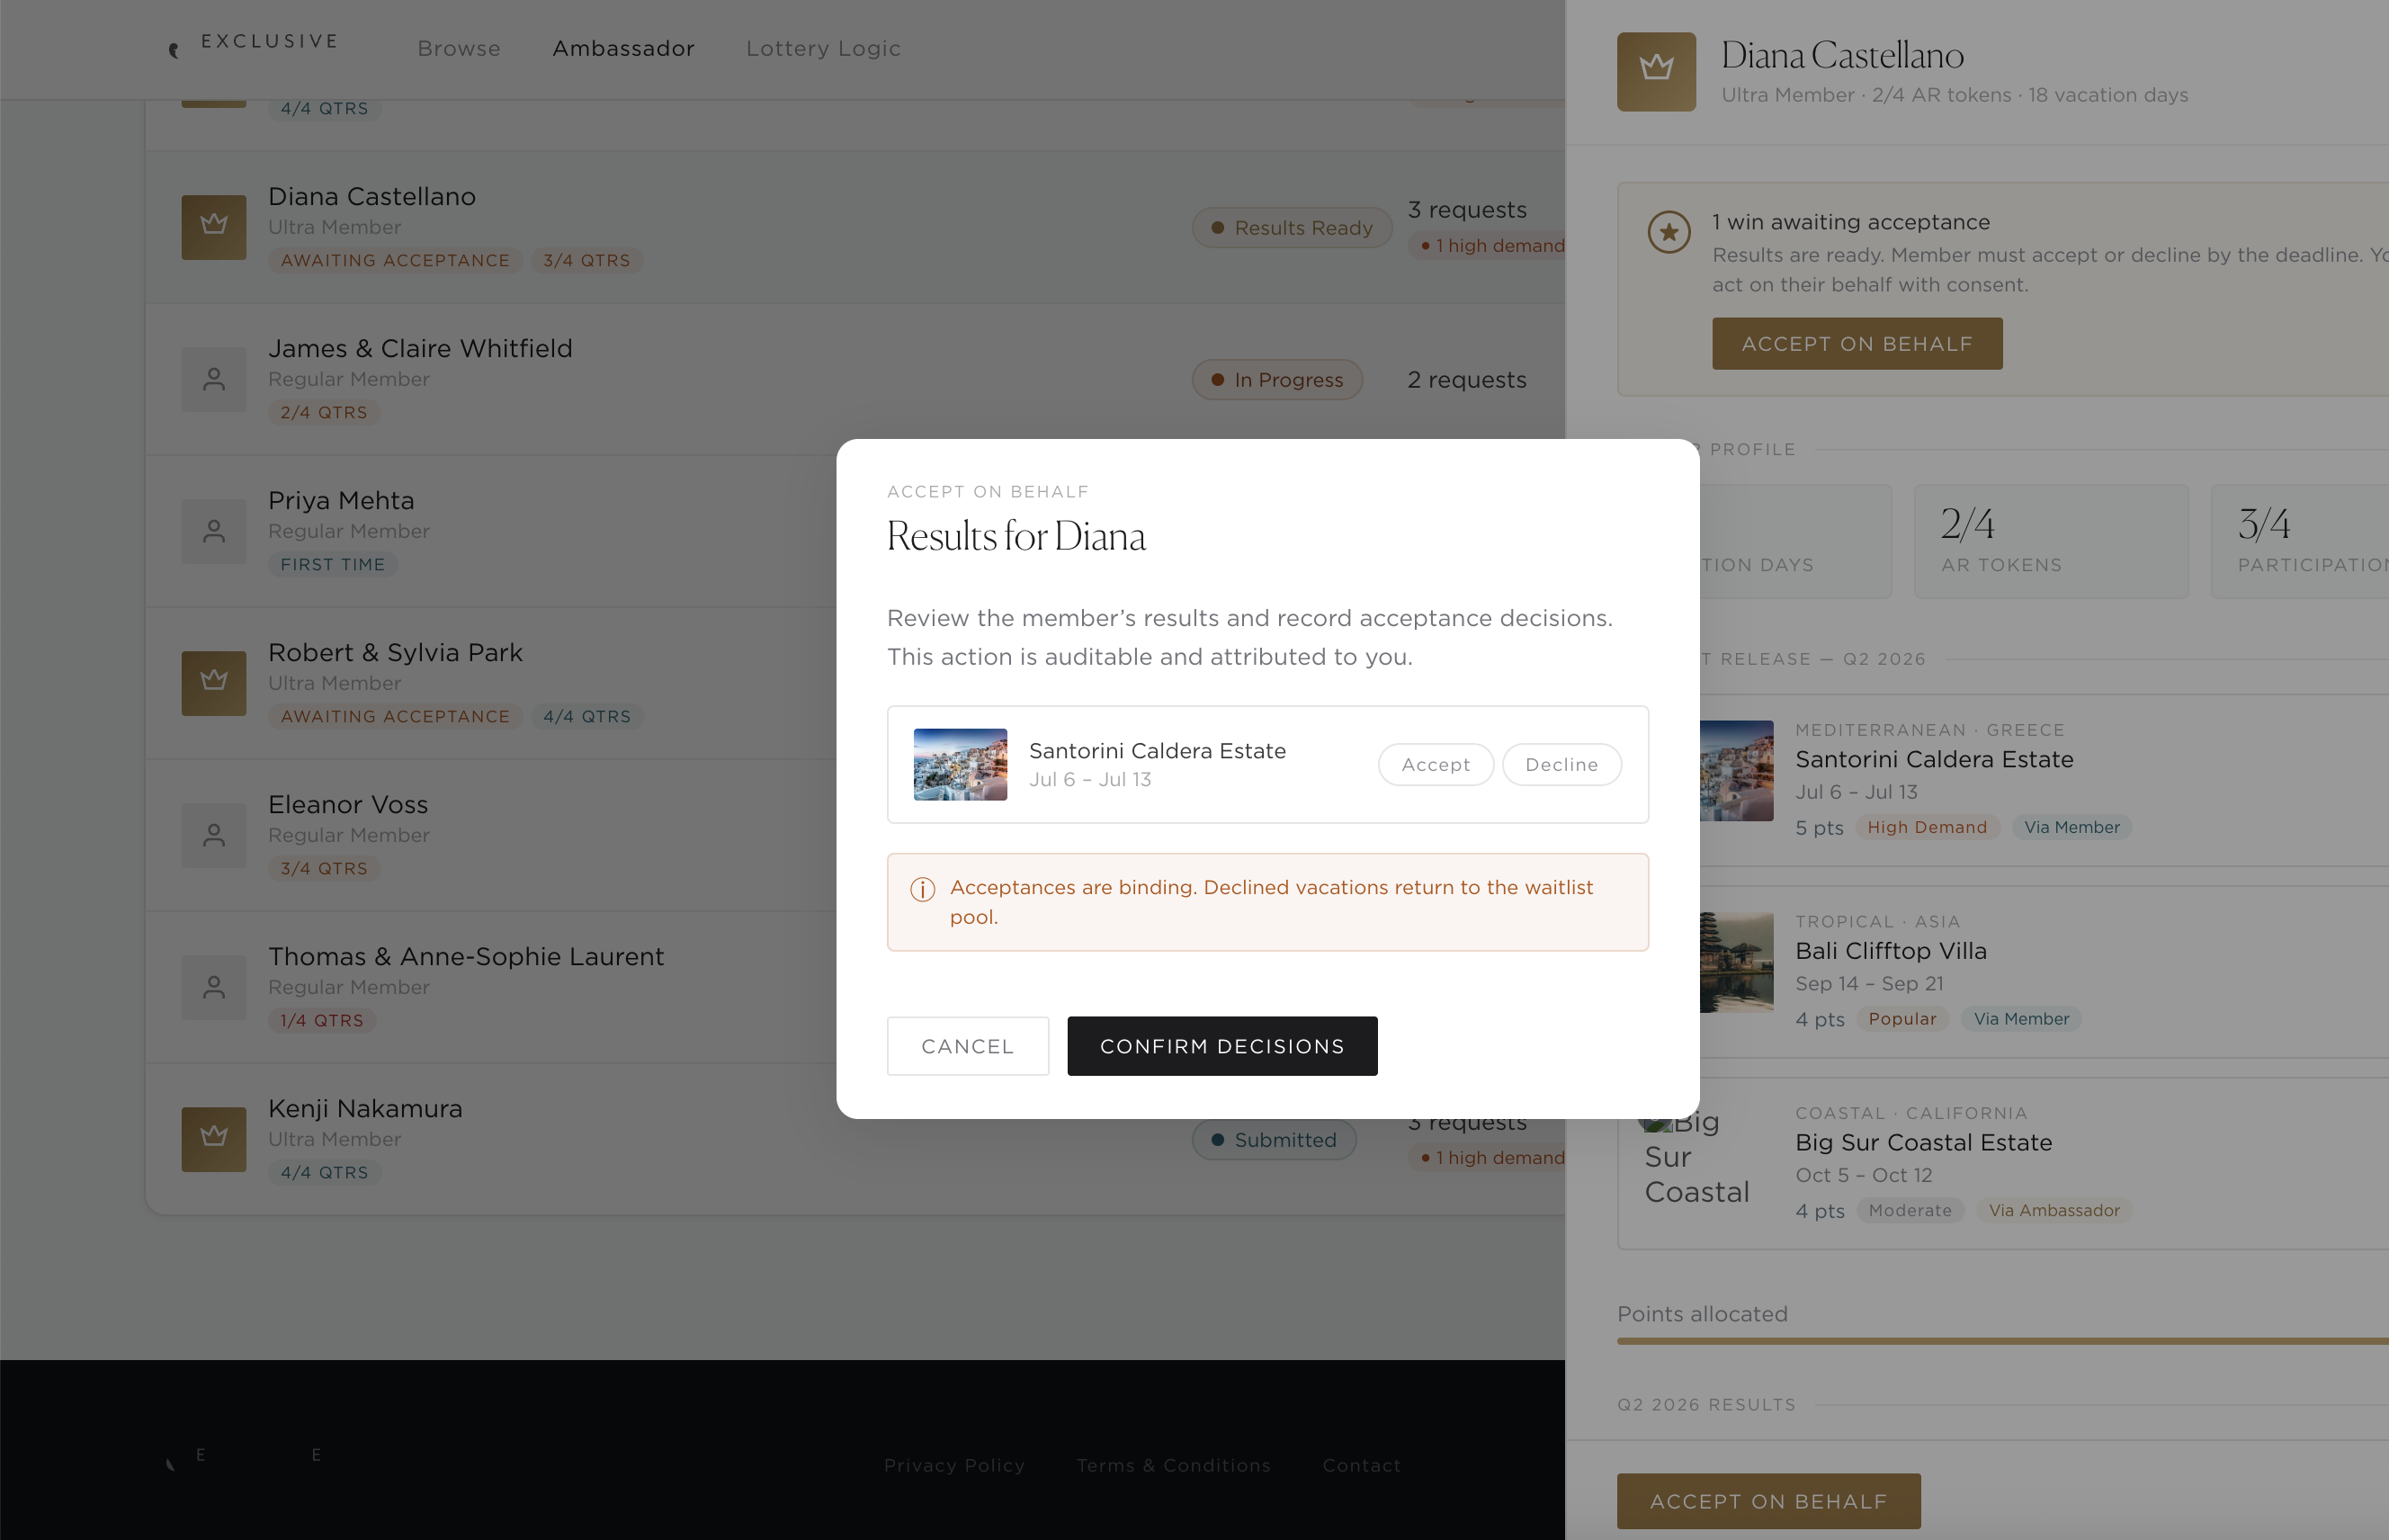Click the Moderate tag on Big Sur
The width and height of the screenshot is (2389, 1540).
coord(1910,1210)
